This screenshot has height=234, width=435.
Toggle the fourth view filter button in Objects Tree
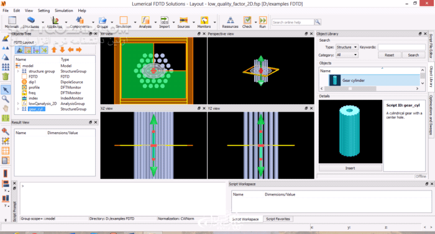[x=44, y=50]
